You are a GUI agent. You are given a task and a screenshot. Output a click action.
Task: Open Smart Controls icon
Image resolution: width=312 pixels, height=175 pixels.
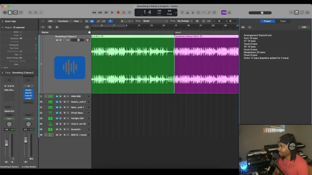30,13
